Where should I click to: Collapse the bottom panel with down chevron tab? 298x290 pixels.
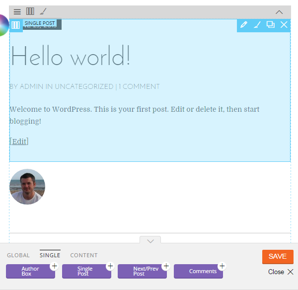[150, 240]
